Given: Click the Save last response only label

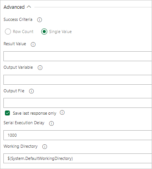Looking at the screenshot, I should click(34, 113).
